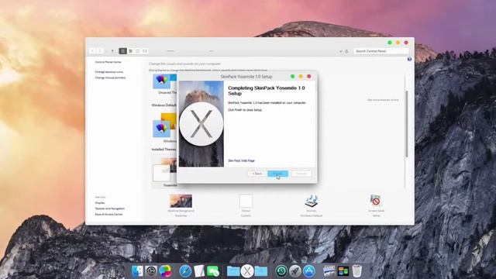Click the Cancel button in the setup
The image size is (496, 279).
[x=301, y=174]
